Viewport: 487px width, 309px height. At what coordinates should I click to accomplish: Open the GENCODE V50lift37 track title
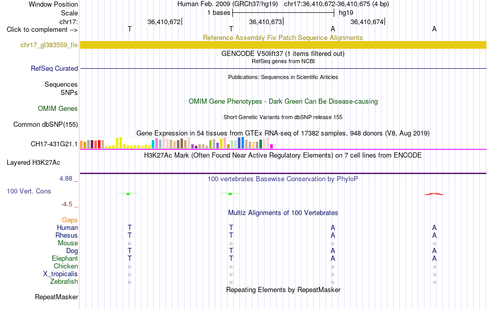(x=282, y=53)
